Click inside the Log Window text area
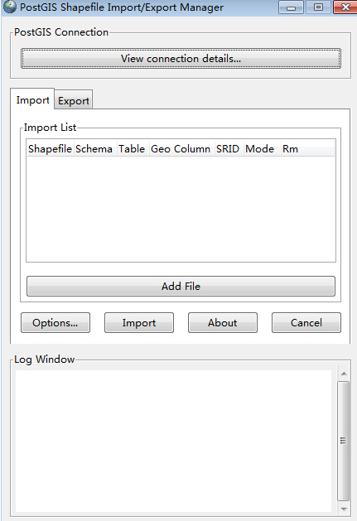Screen dimensions: 357x521 coord(173,441)
